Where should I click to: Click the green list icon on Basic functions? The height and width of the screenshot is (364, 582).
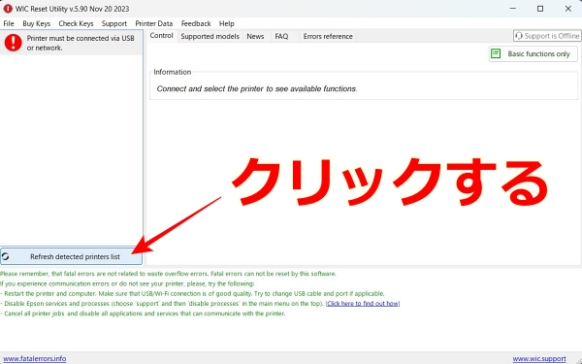pyautogui.click(x=496, y=53)
